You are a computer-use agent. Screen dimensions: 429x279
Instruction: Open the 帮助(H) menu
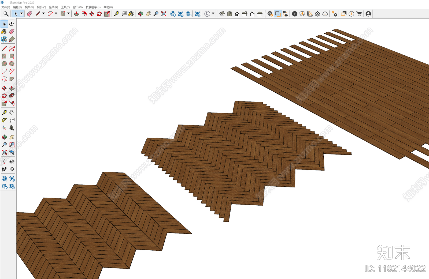[x=108, y=7]
